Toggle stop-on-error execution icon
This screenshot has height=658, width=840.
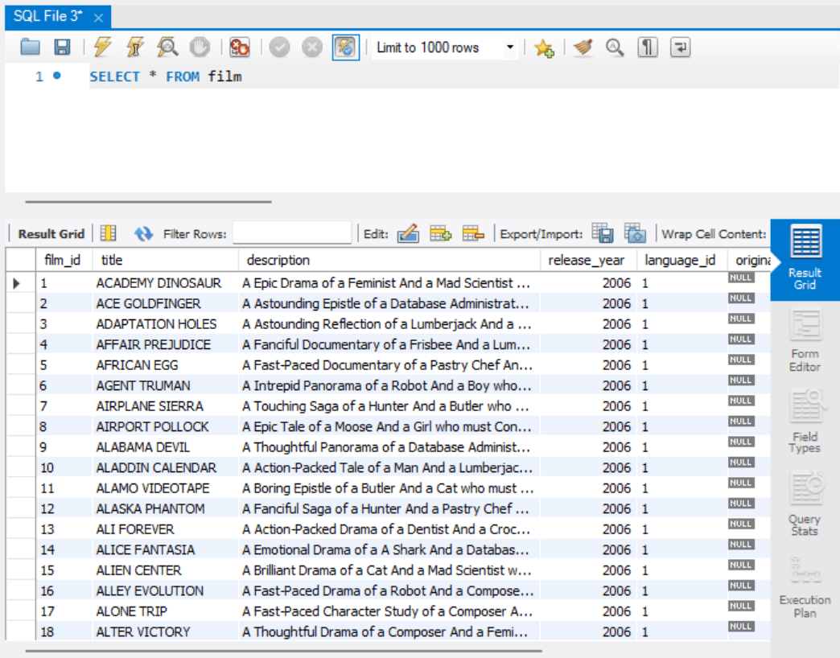(x=240, y=47)
